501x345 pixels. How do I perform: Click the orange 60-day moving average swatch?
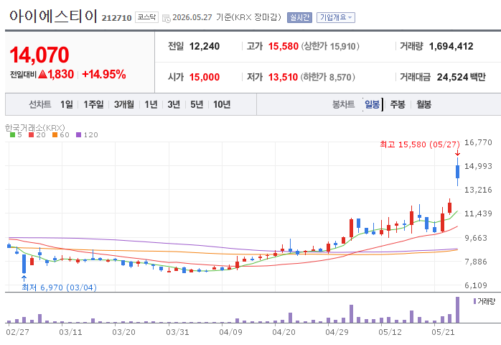click(55, 135)
